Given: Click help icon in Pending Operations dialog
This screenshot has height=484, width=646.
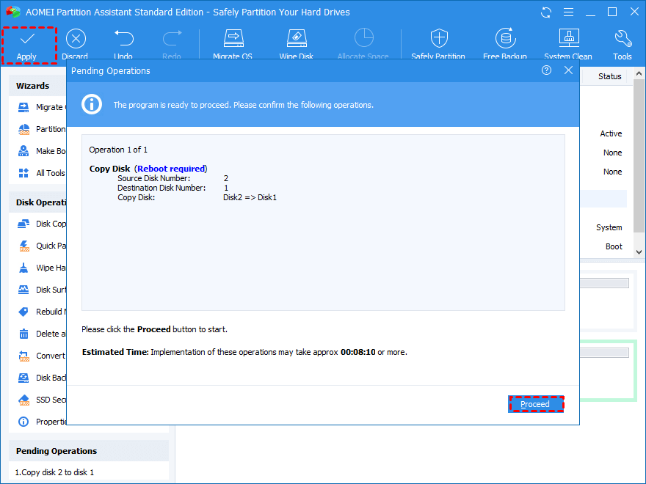Looking at the screenshot, I should 546,70.
